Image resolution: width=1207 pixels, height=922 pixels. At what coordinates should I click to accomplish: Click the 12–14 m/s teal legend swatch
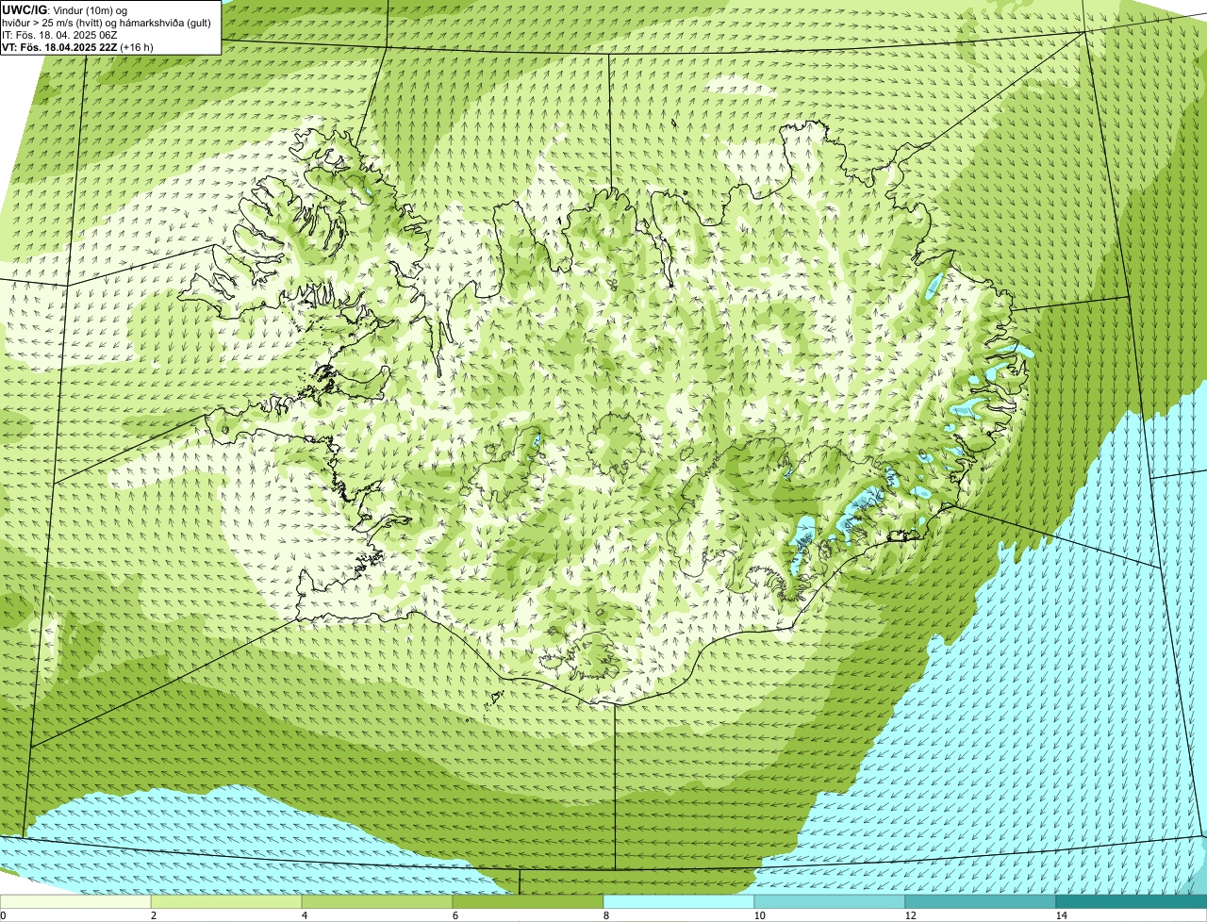click(x=981, y=902)
